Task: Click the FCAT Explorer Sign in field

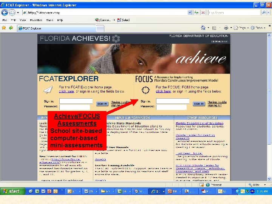Action: point(76,101)
